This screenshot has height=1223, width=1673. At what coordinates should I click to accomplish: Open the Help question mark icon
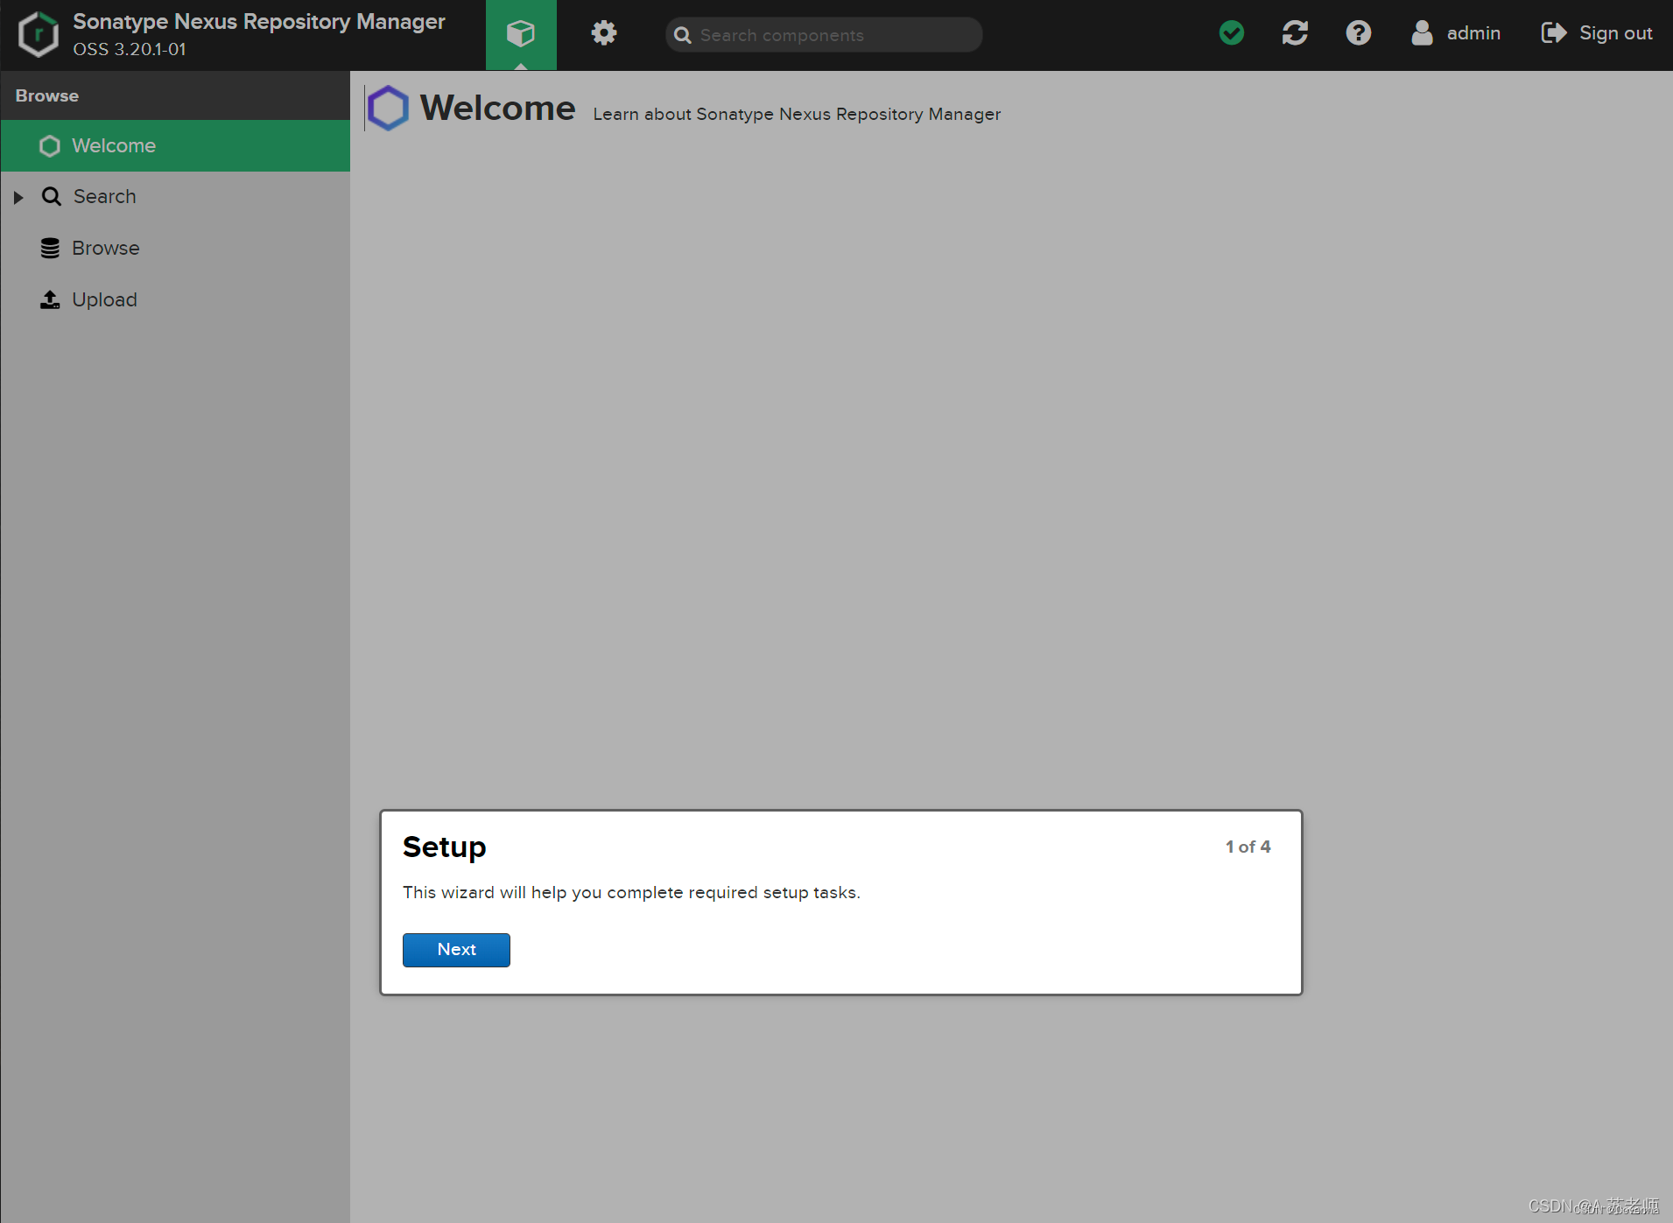tap(1358, 33)
